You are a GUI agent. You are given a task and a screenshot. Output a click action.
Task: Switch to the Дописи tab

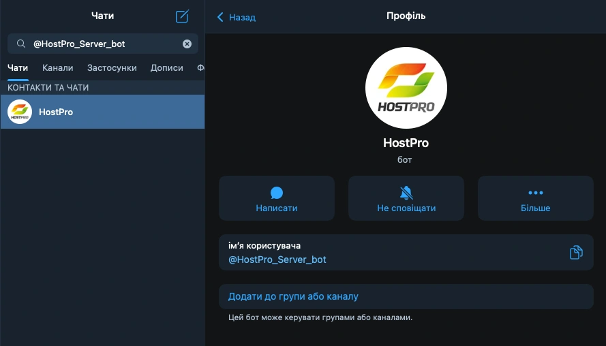pyautogui.click(x=166, y=68)
